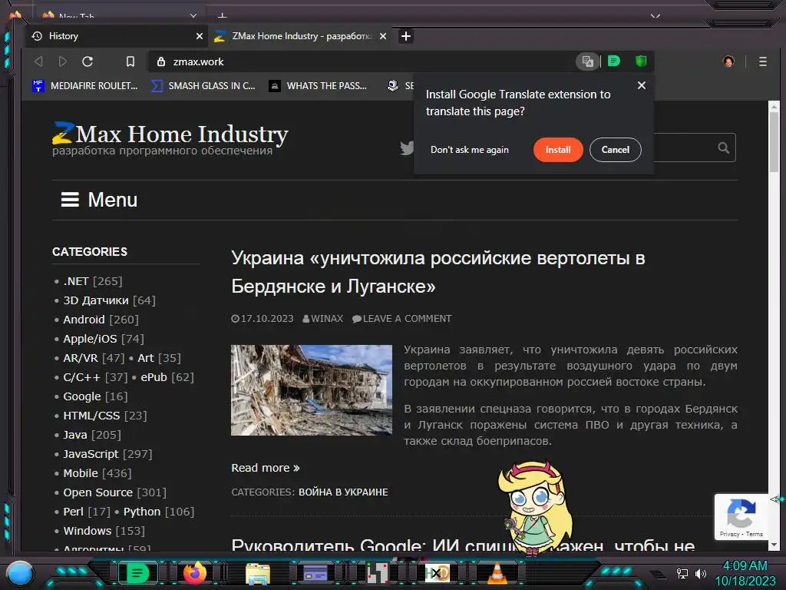Open the HTML/CSS category
The image size is (786, 590).
tap(91, 416)
